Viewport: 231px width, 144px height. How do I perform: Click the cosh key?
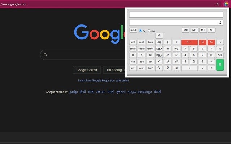(x=141, y=42)
